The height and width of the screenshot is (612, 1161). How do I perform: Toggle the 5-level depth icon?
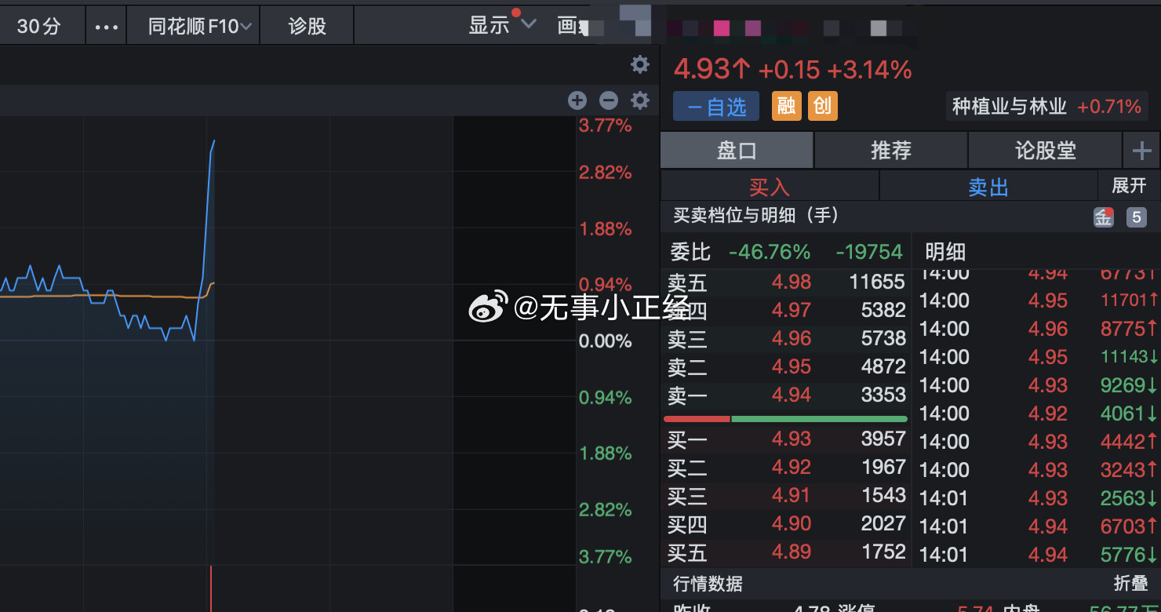point(1137,217)
